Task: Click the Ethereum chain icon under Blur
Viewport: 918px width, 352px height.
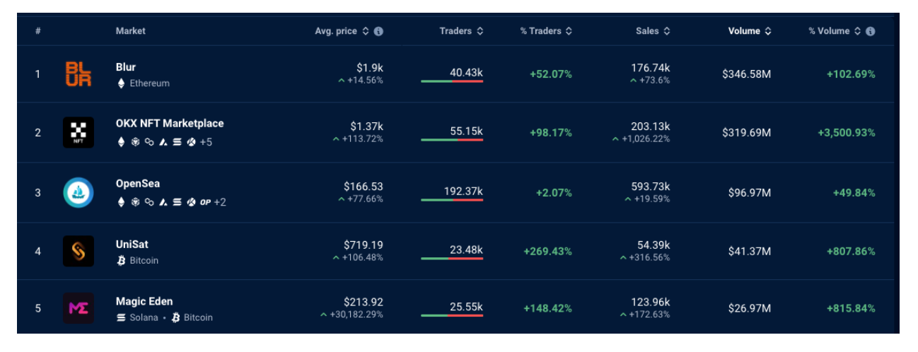Action: (x=122, y=83)
